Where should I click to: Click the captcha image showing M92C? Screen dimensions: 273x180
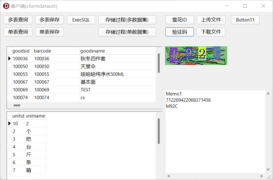(x=196, y=56)
